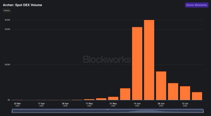Click the range slider track below chart

108,111
